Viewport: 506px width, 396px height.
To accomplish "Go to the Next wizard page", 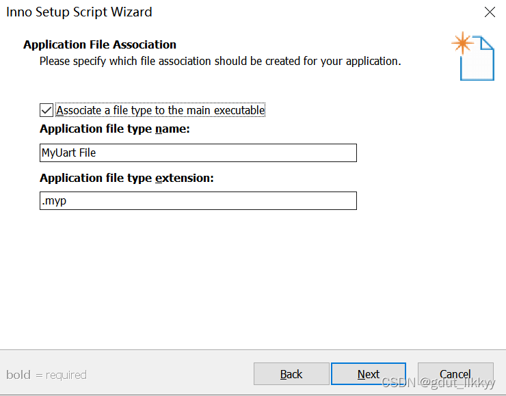I will point(369,373).
